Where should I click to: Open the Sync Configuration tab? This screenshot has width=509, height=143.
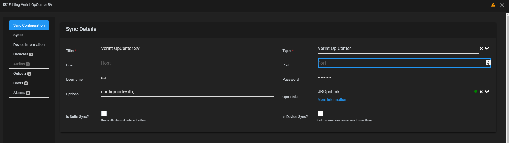(29, 25)
